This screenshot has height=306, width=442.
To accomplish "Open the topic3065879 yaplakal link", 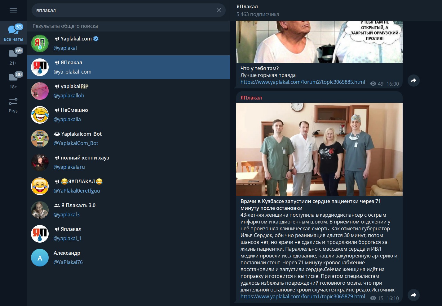I will (x=303, y=296).
